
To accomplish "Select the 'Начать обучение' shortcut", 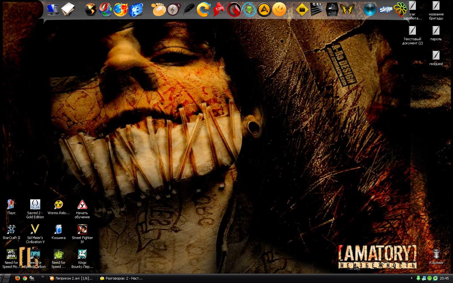I will tap(82, 209).
